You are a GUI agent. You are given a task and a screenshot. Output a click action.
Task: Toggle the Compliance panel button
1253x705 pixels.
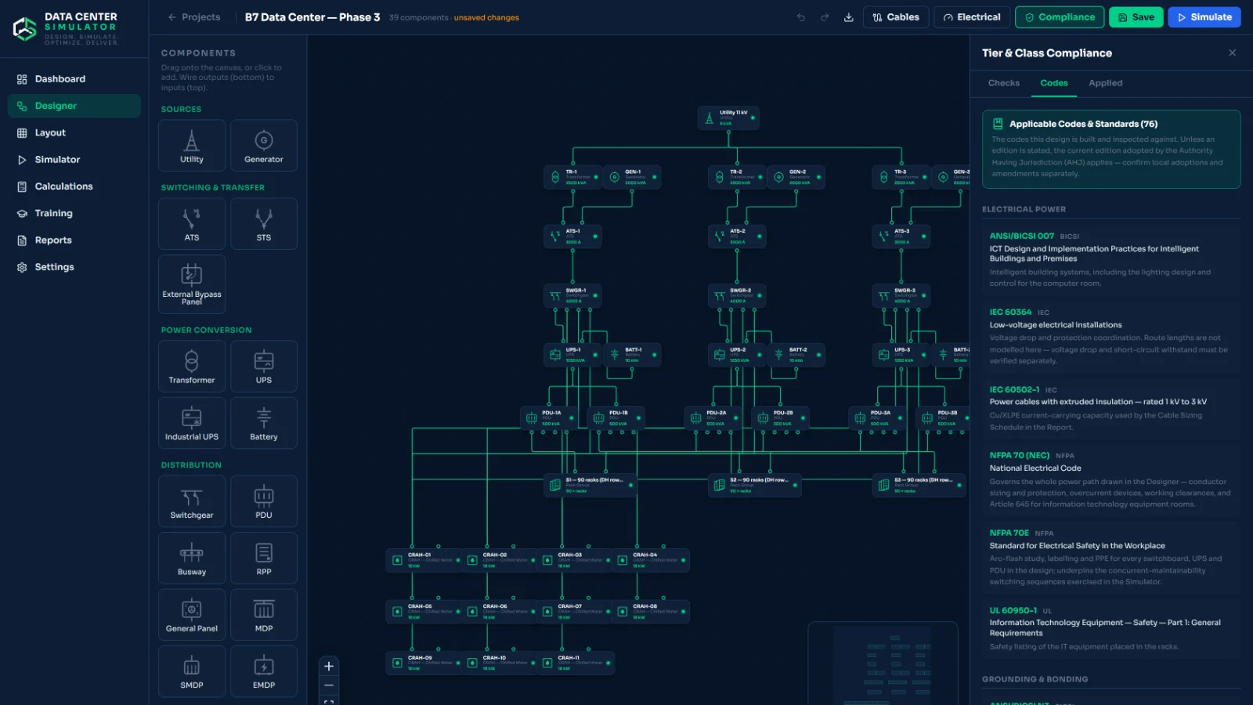[1060, 17]
